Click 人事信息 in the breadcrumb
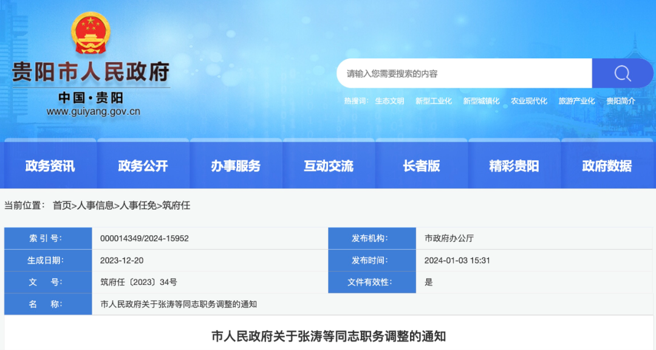 (95, 205)
